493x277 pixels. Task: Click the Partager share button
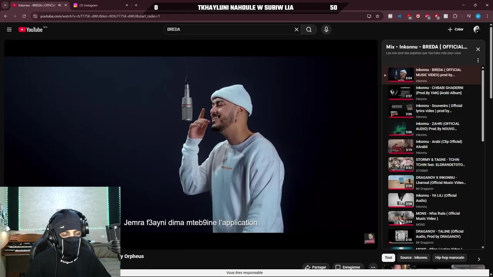click(x=315, y=267)
